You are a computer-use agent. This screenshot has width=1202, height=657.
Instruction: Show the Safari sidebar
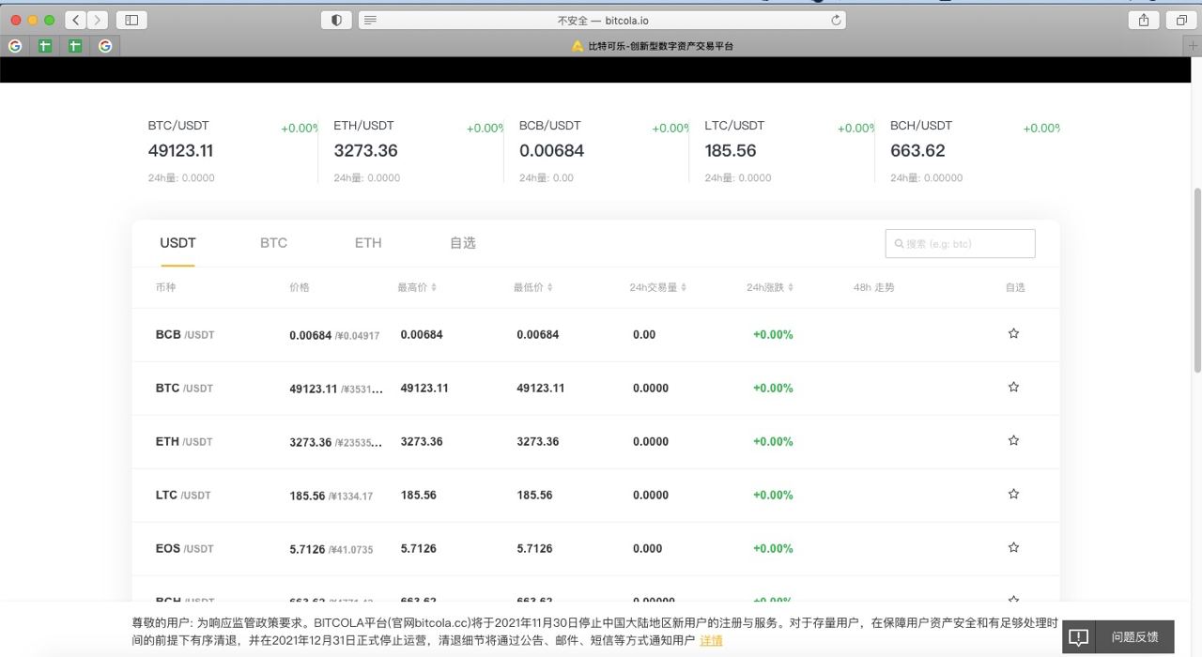coord(131,20)
